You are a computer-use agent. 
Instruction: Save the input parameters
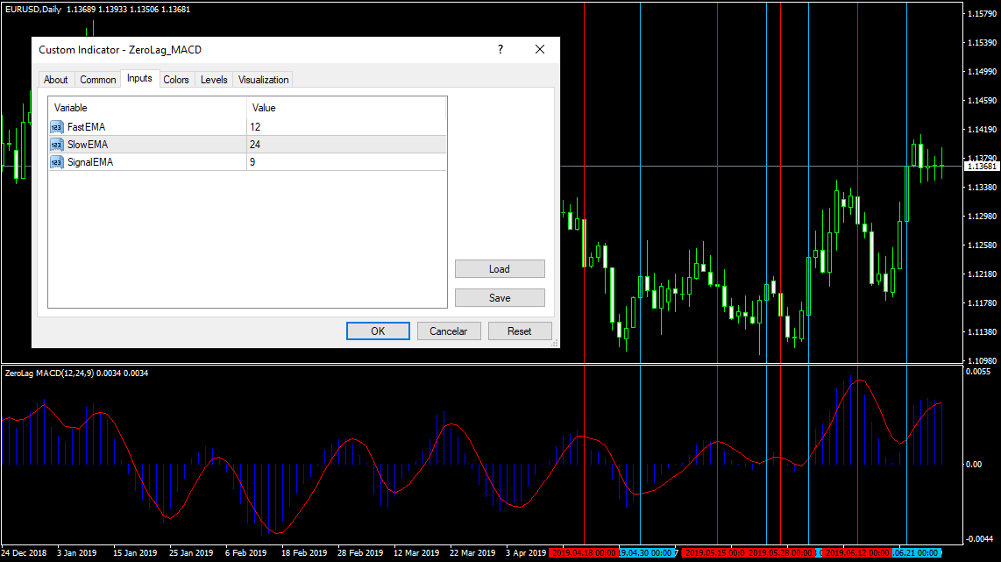click(x=500, y=297)
